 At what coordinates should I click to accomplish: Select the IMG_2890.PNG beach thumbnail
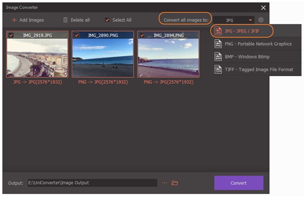[102, 57]
